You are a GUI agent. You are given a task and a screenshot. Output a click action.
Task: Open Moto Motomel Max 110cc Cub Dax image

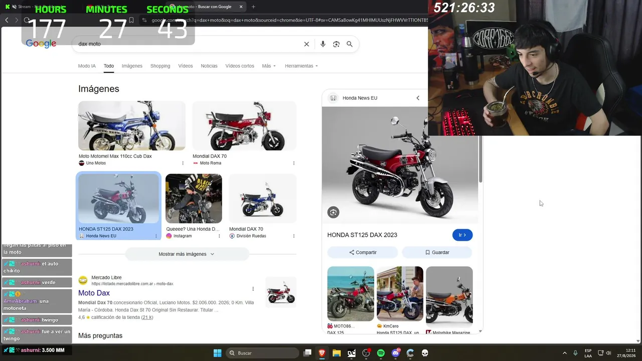(132, 126)
